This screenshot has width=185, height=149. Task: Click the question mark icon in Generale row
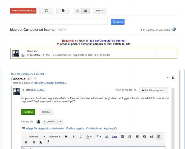click(23, 55)
